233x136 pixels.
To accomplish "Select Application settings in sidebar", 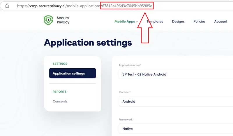I will (73, 73).
